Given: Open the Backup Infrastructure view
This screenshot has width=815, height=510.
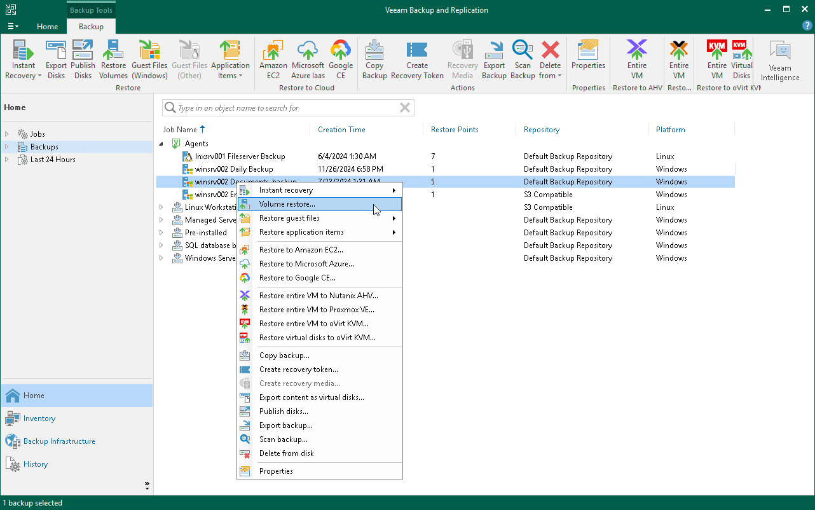Looking at the screenshot, I should point(59,441).
